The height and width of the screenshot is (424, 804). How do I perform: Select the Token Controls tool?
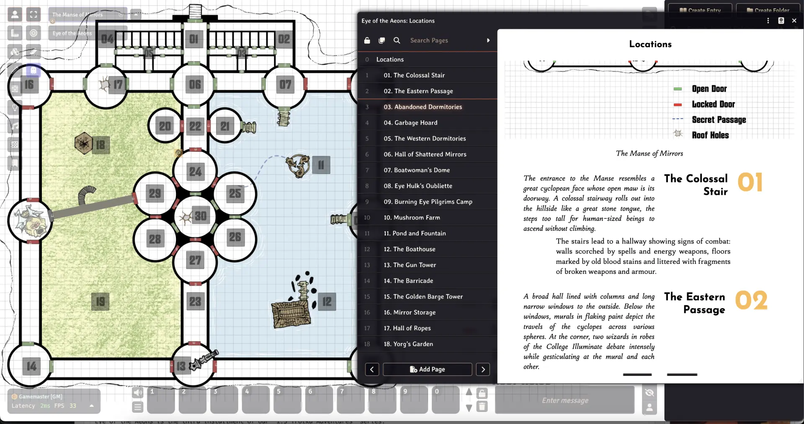point(15,15)
